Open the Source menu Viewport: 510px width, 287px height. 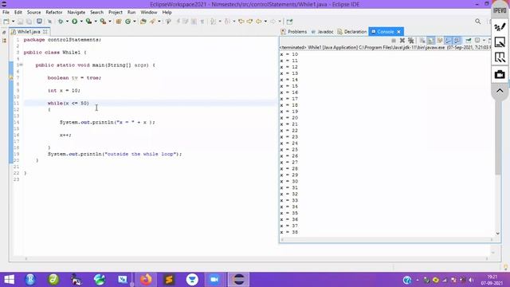[x=33, y=13]
